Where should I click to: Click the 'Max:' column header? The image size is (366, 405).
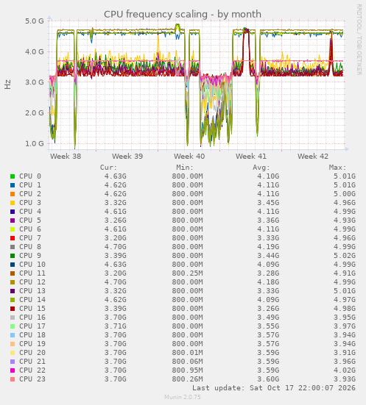337,168
